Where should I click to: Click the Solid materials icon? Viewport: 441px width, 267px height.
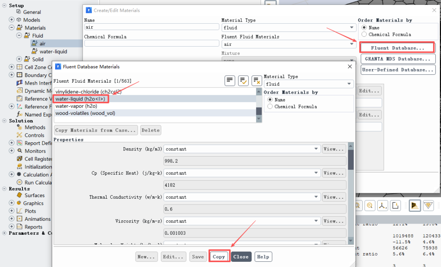pyautogui.click(x=27, y=59)
